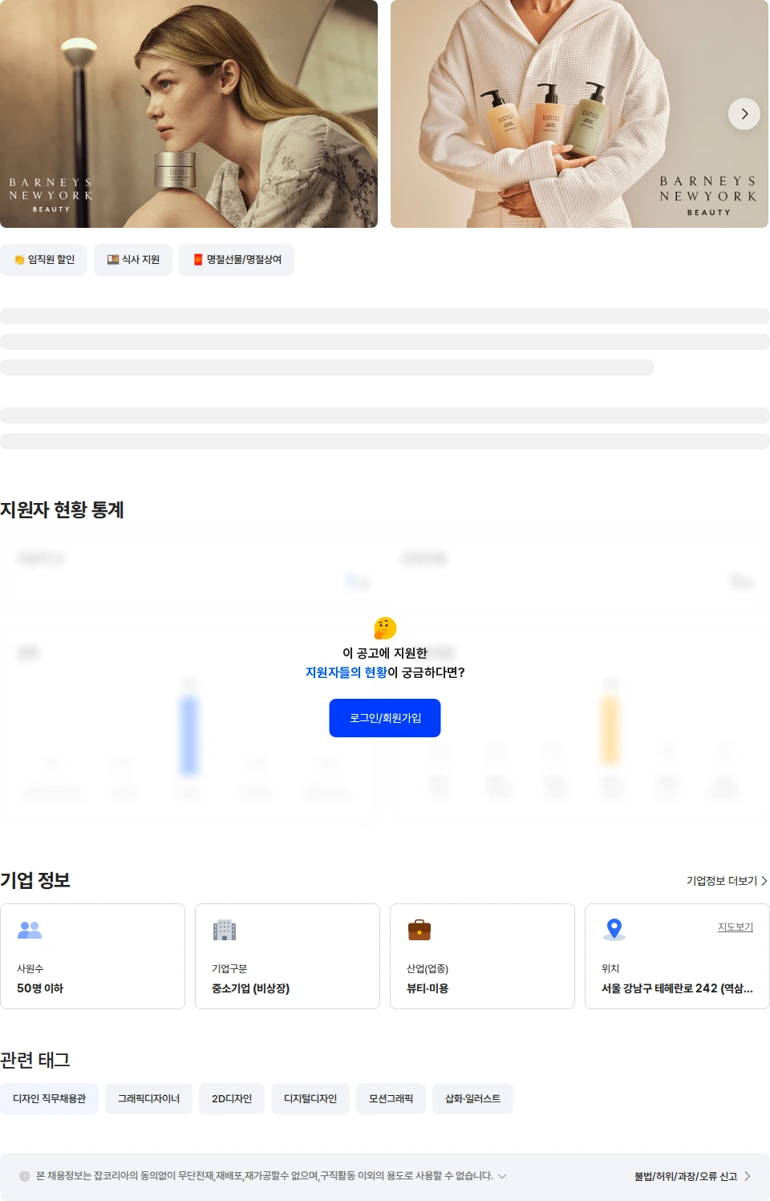Click the 중소기업 (비상장) text
The image size is (770, 1201).
coord(250,988)
